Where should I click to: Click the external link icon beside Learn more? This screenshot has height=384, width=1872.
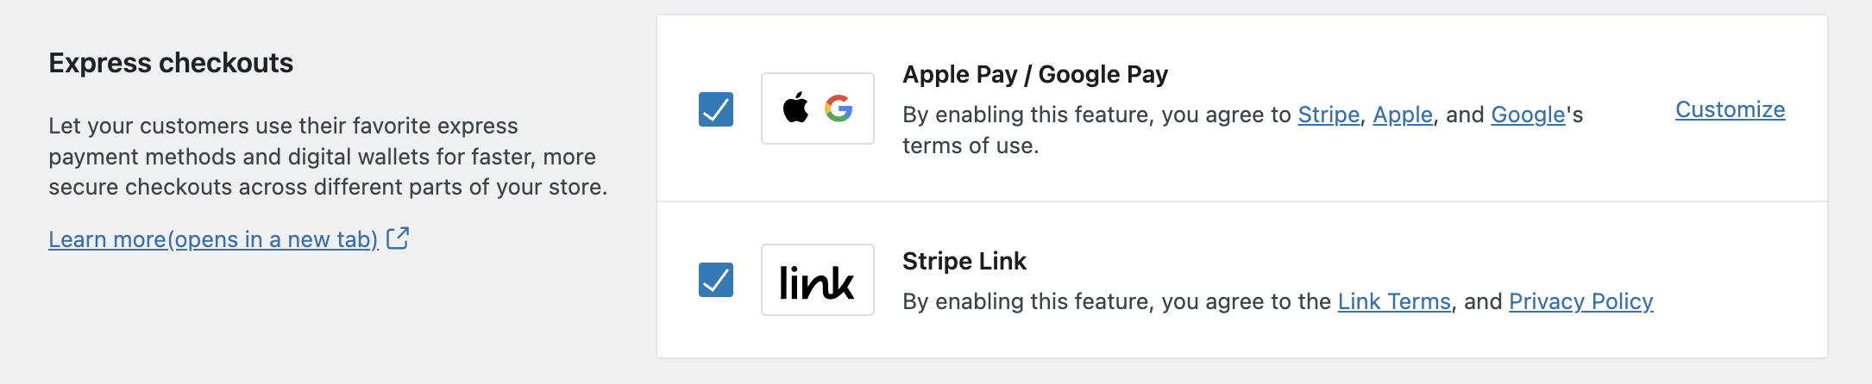(398, 238)
